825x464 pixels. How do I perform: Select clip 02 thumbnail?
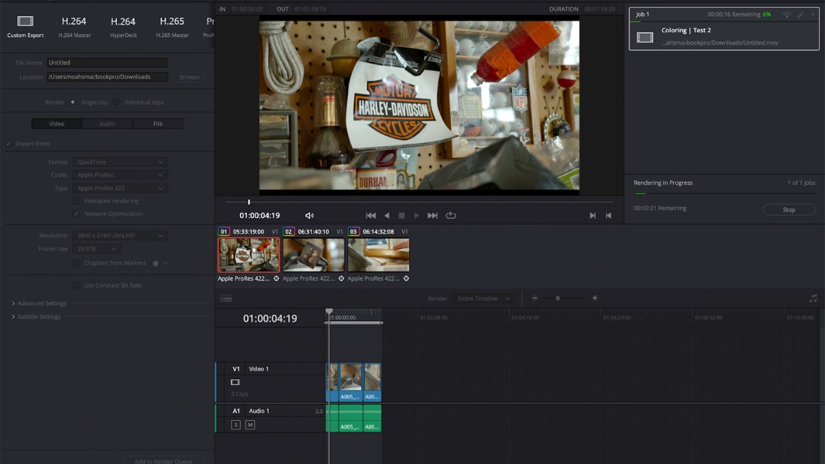[313, 254]
